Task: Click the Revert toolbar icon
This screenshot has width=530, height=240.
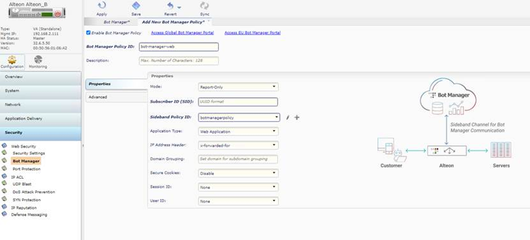Action: click(x=170, y=6)
